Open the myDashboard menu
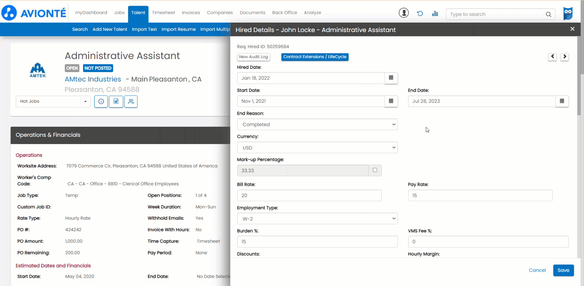The height and width of the screenshot is (286, 584). click(x=91, y=13)
